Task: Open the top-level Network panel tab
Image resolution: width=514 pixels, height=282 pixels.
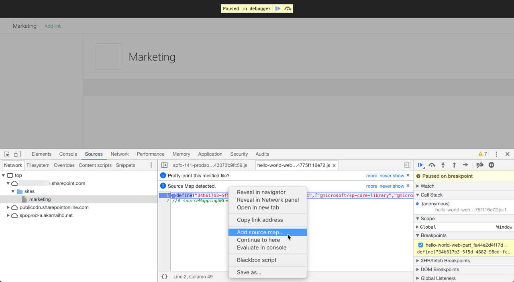Action: 120,154
